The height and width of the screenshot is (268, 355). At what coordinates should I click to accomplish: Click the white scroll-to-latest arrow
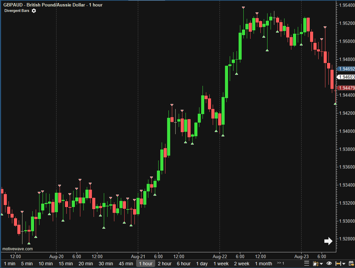(328, 241)
